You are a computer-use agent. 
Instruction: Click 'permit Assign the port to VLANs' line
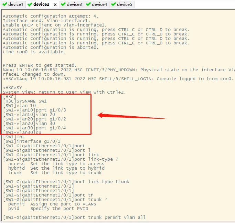52,204
